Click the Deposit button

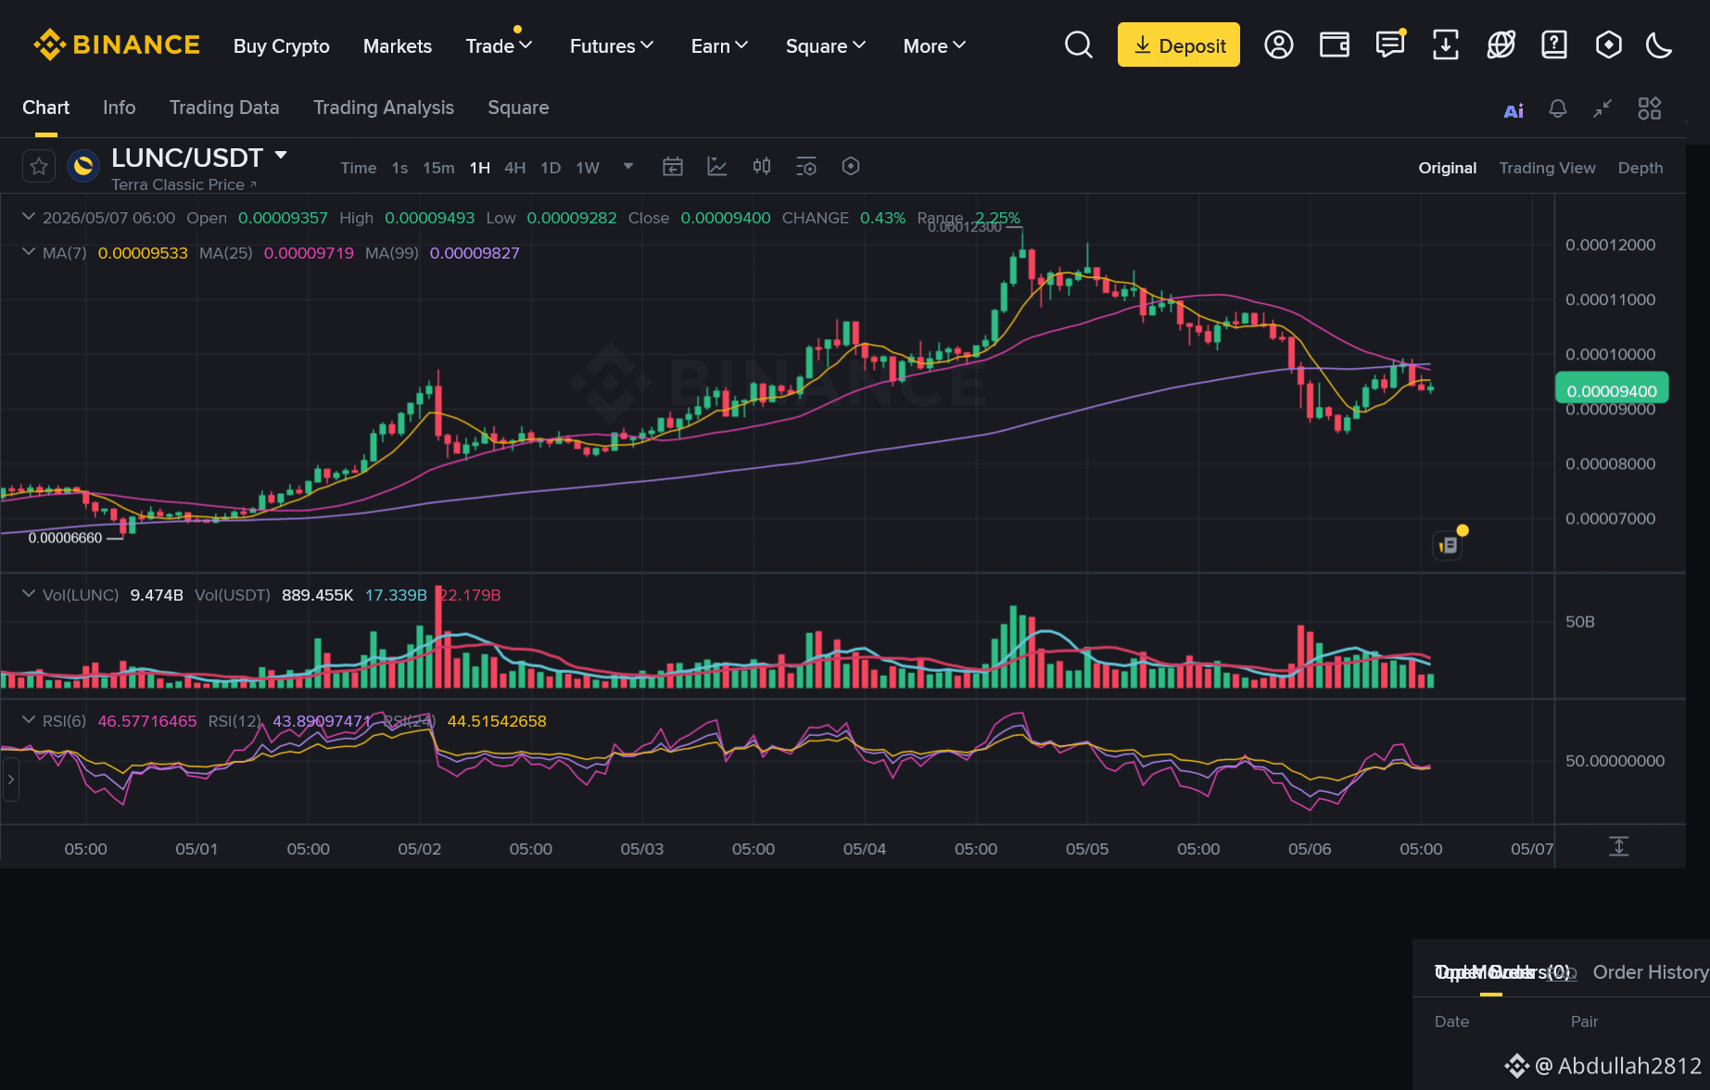pyautogui.click(x=1179, y=44)
